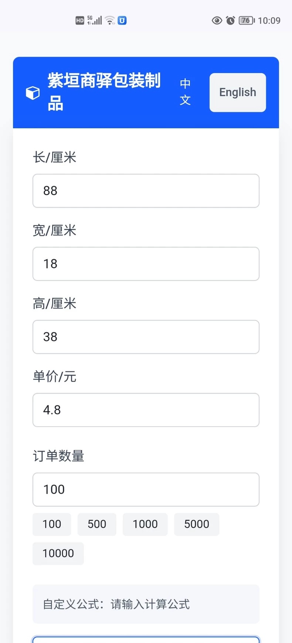Click the box logo icon in header

[x=33, y=93]
